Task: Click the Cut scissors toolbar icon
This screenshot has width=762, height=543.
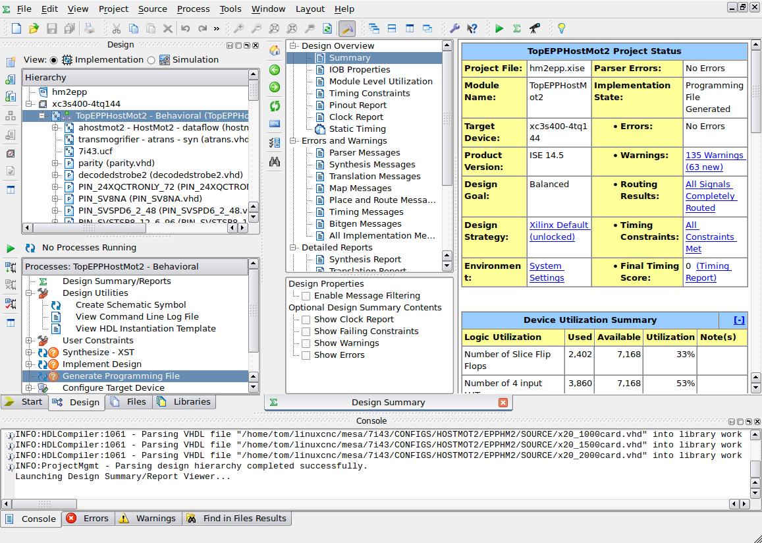Action: coord(116,28)
